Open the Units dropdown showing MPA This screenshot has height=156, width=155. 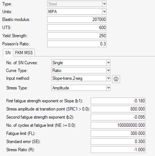pos(77,12)
